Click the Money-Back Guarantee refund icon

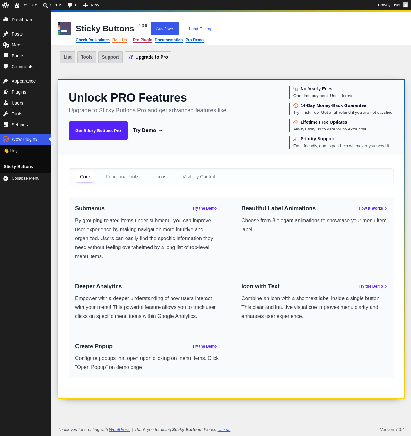(x=296, y=105)
